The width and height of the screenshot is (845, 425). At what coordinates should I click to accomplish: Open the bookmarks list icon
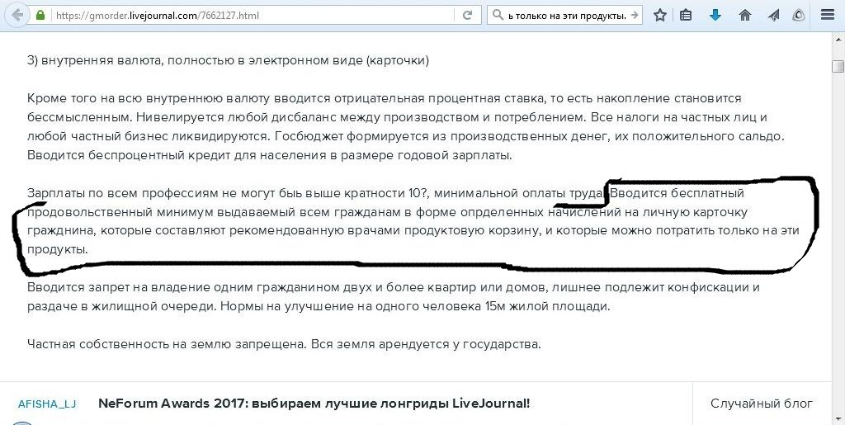click(x=686, y=16)
